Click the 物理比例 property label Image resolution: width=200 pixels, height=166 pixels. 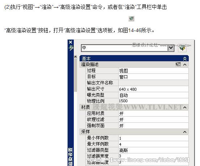click(x=95, y=101)
